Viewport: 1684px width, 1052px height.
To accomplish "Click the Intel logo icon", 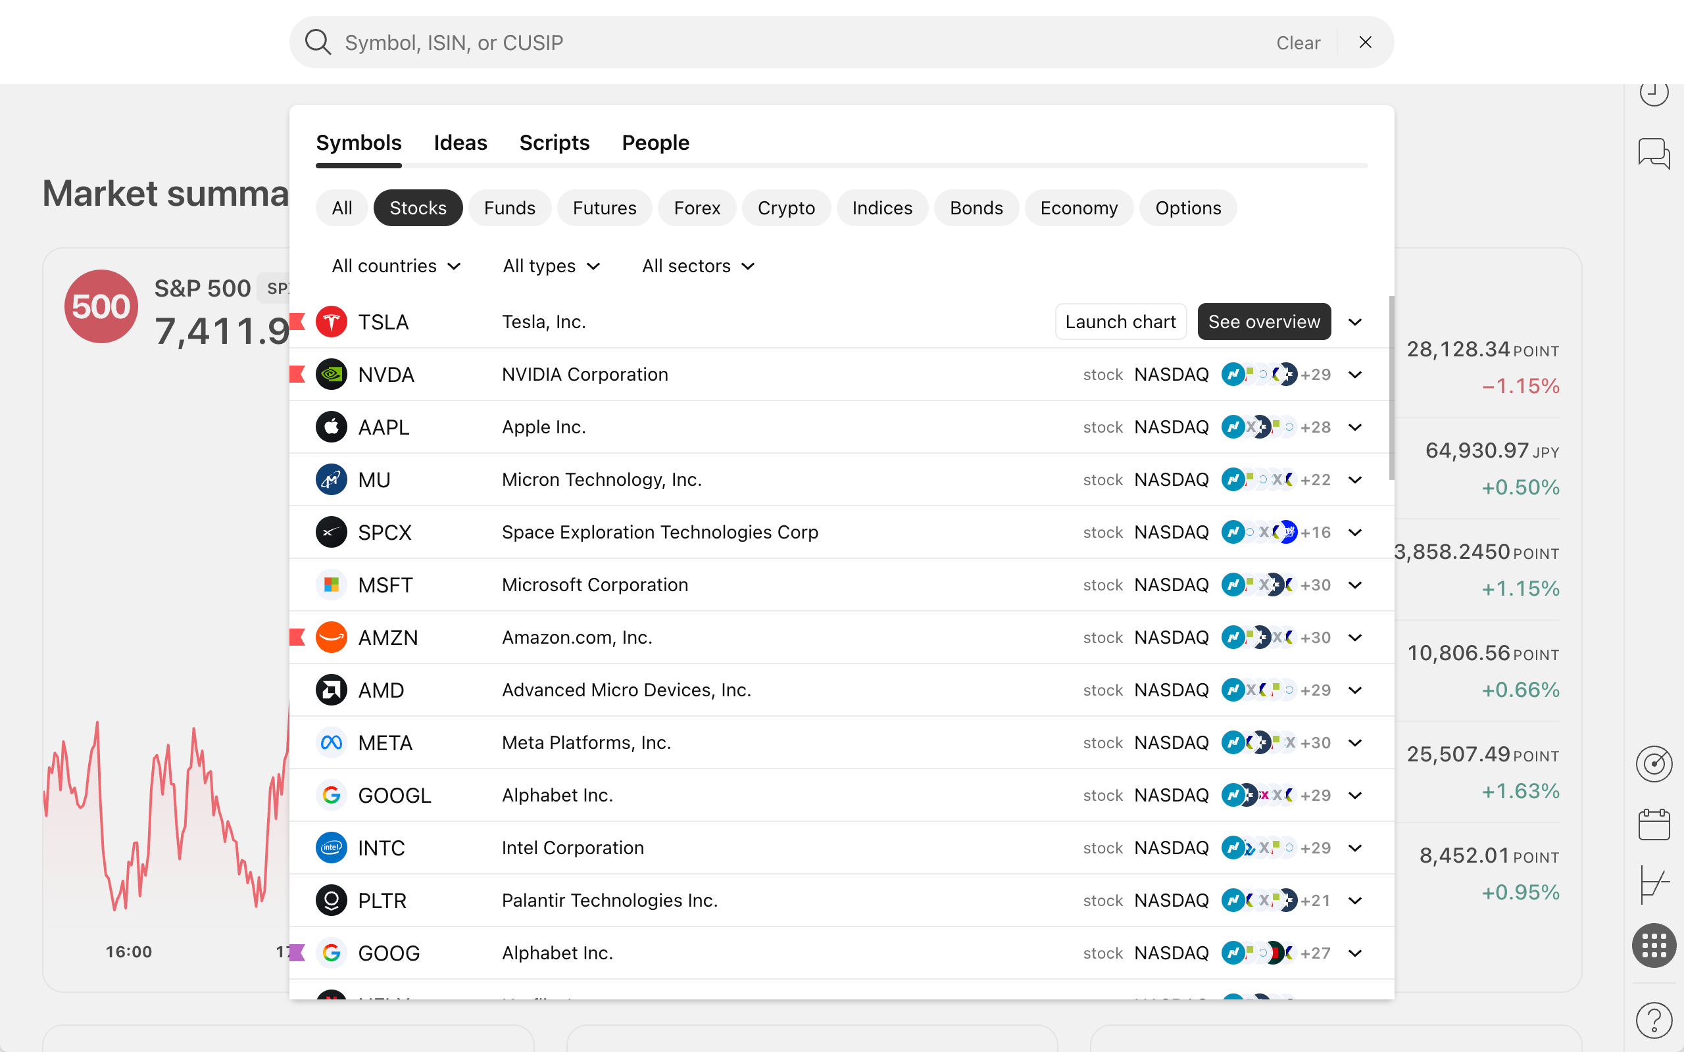I will [x=332, y=848].
